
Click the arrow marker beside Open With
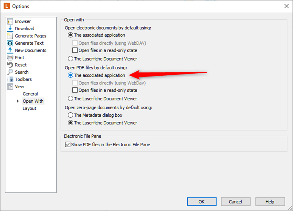[x=18, y=101]
